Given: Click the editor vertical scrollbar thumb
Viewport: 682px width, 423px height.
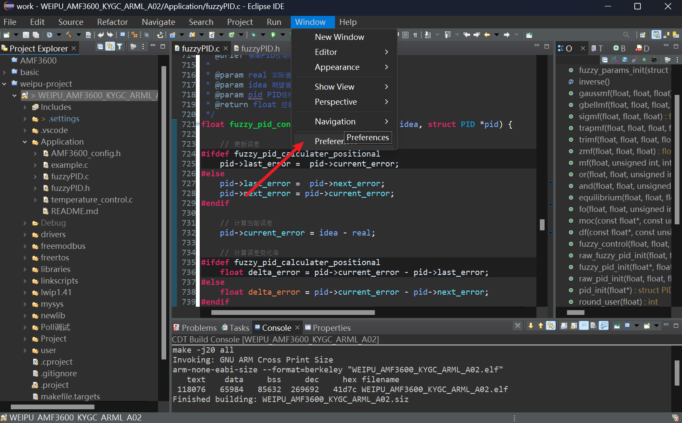Looking at the screenshot, I should tap(542, 224).
